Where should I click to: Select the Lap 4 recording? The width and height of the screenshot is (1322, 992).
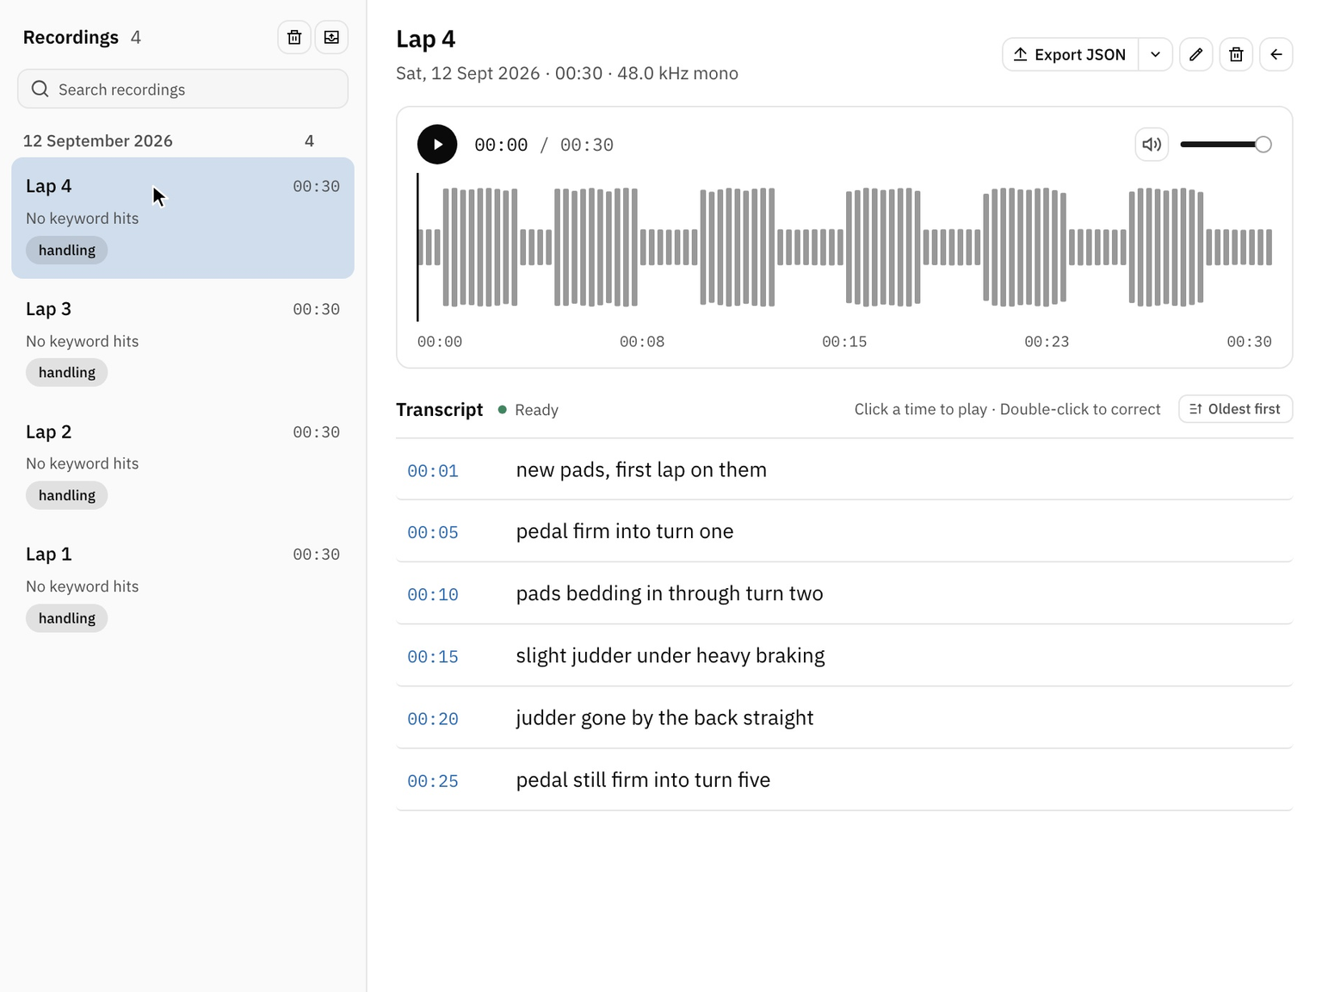click(x=182, y=218)
